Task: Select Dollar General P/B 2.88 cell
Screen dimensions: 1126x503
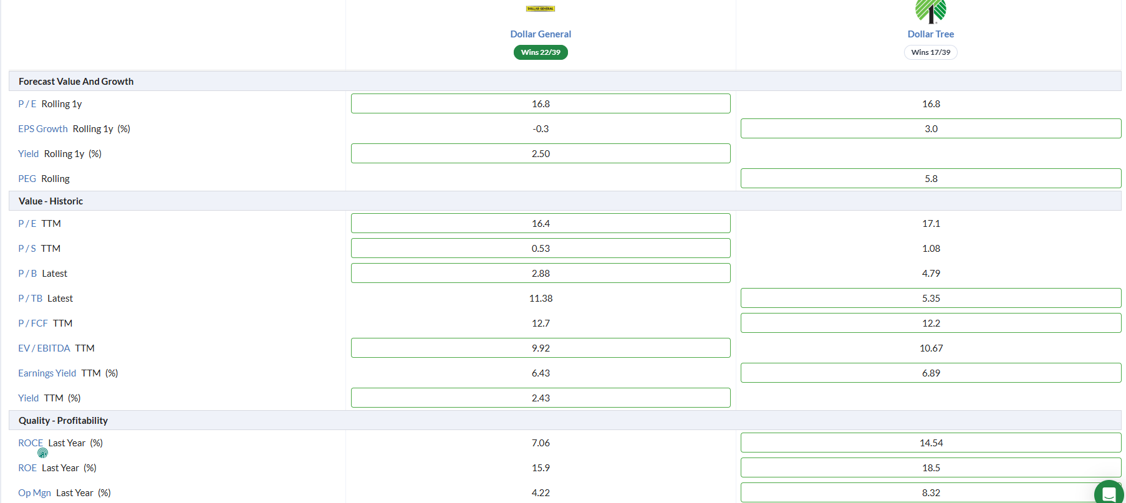Action: tap(541, 273)
